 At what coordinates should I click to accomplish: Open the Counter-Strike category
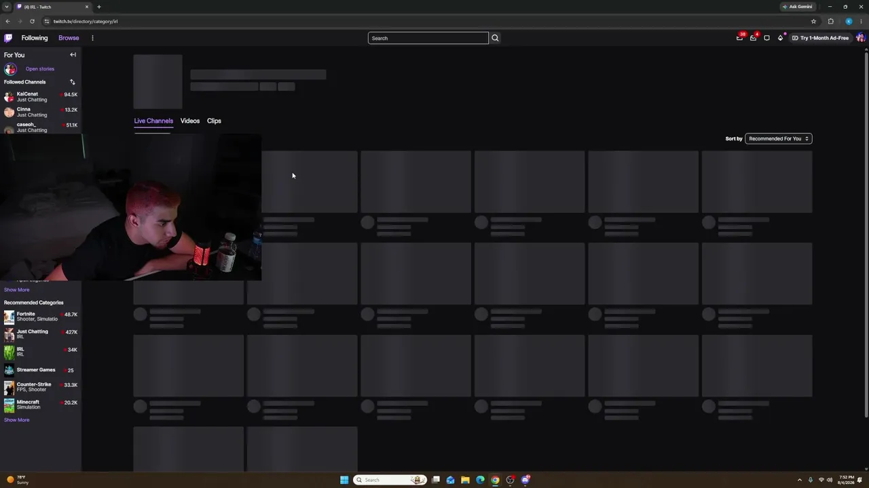click(x=41, y=387)
